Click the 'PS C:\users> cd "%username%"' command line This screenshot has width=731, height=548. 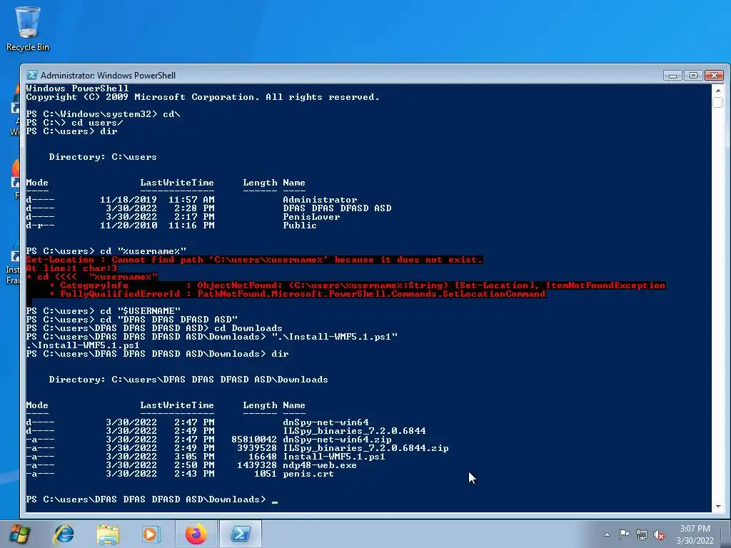click(106, 251)
